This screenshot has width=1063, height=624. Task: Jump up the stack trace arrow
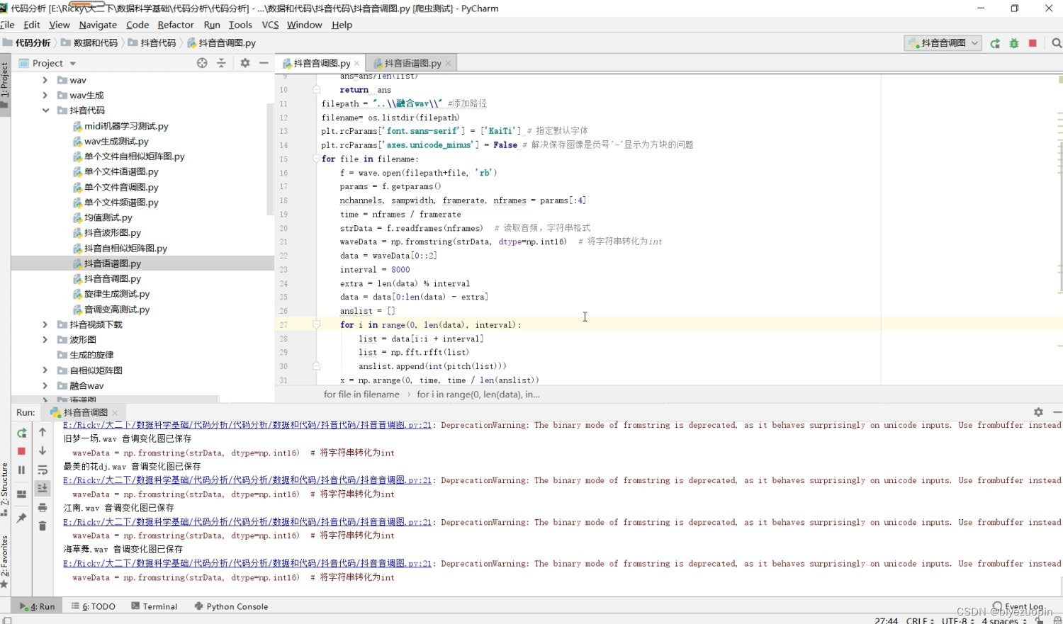click(x=43, y=432)
